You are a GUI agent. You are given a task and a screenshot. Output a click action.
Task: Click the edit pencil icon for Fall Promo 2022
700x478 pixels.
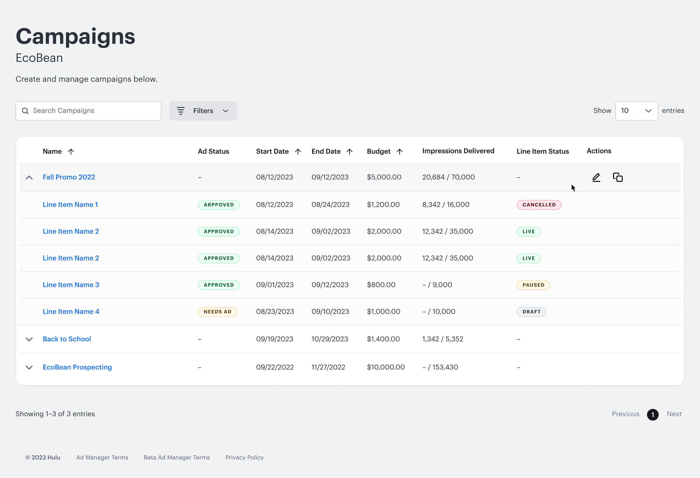[x=596, y=178]
